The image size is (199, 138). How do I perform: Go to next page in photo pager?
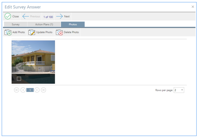click(37, 90)
